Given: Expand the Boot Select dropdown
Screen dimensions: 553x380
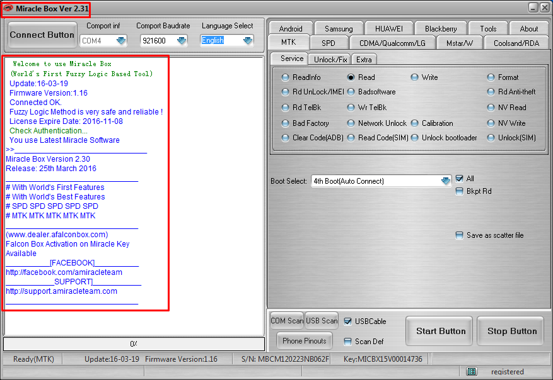Looking at the screenshot, I should coord(446,181).
